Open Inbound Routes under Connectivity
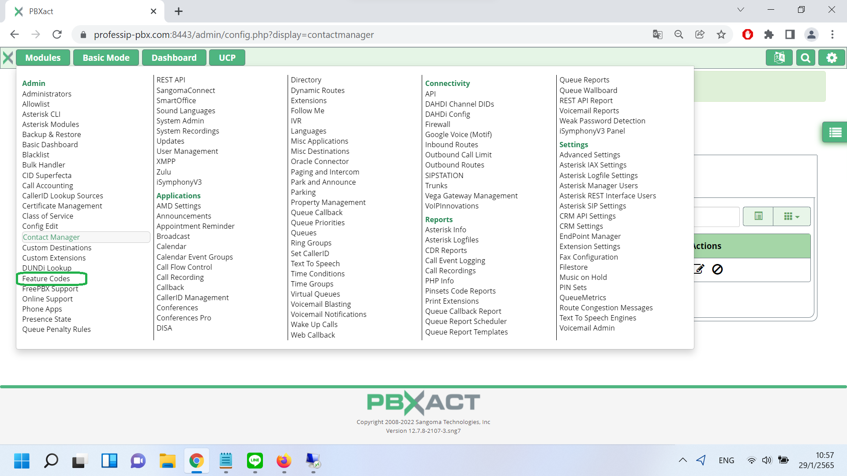 [451, 145]
